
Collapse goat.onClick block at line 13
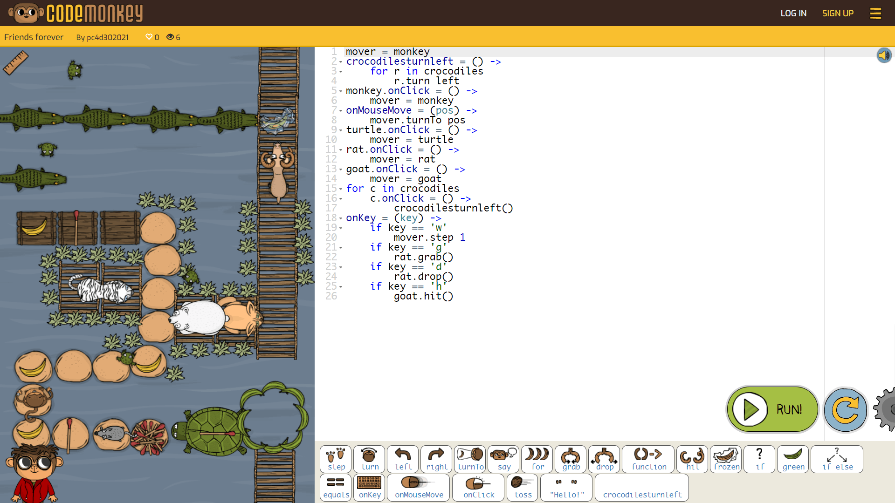(341, 170)
